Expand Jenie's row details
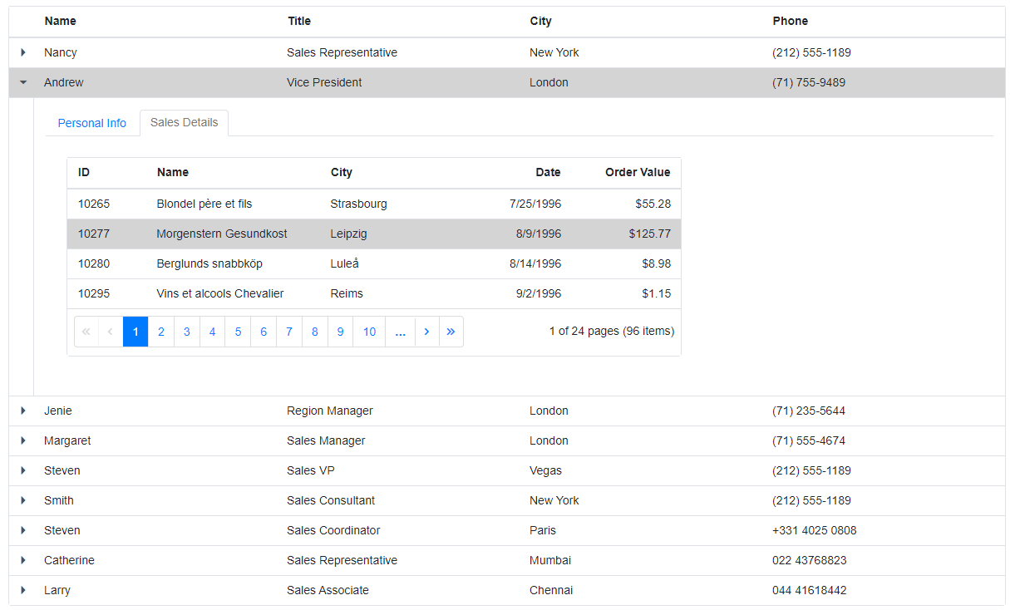Screen dimensions: 1010x610 pos(23,411)
